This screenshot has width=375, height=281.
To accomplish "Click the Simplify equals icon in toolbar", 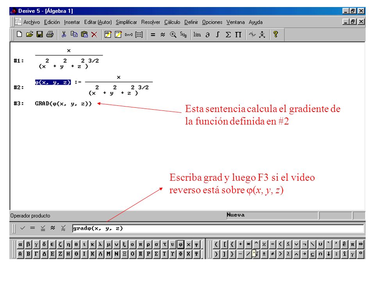I will tap(153, 34).
